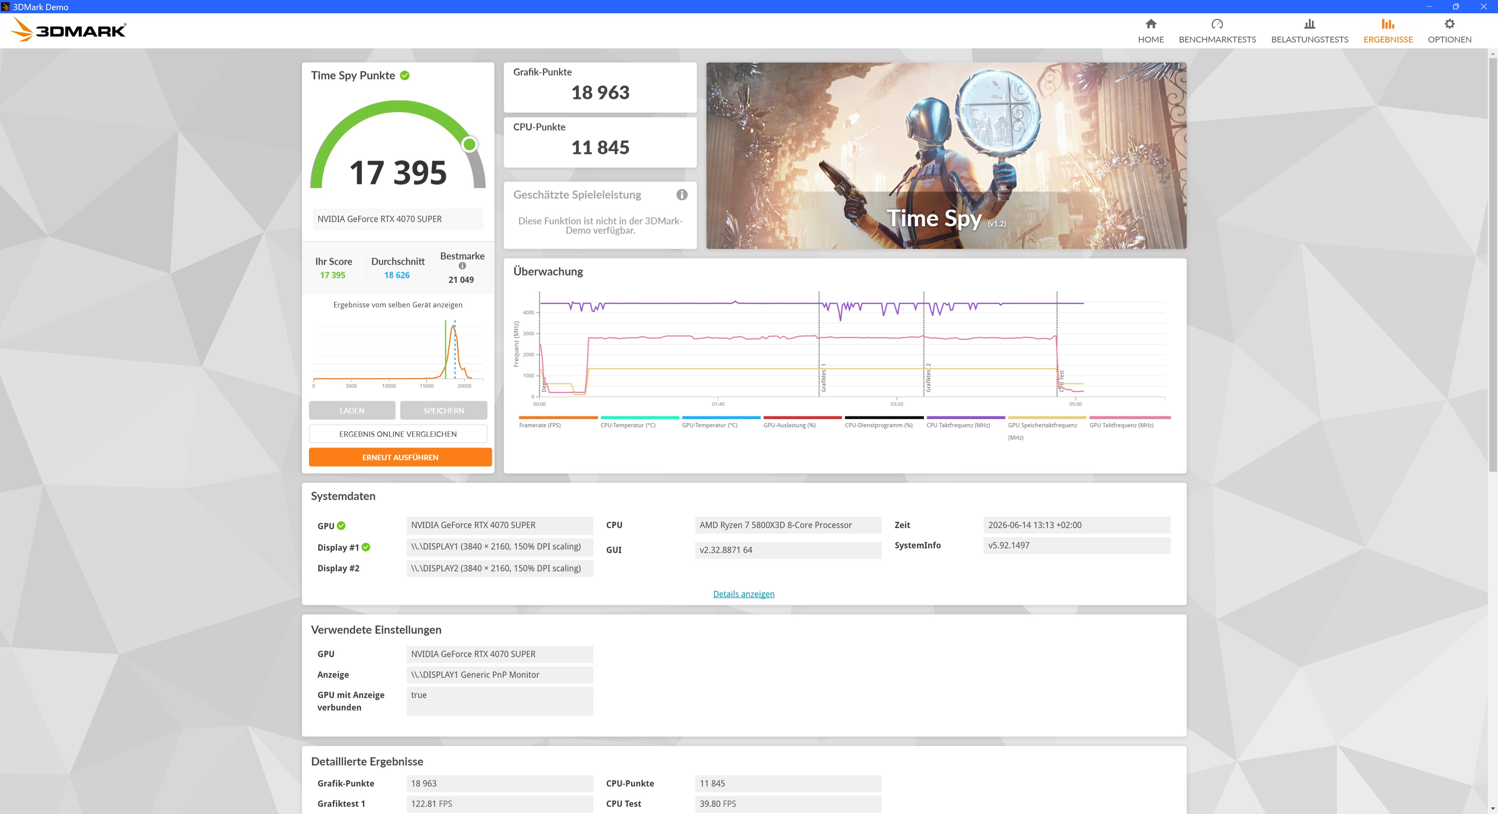Click the green check beside GPU in Systemdaten

click(341, 526)
